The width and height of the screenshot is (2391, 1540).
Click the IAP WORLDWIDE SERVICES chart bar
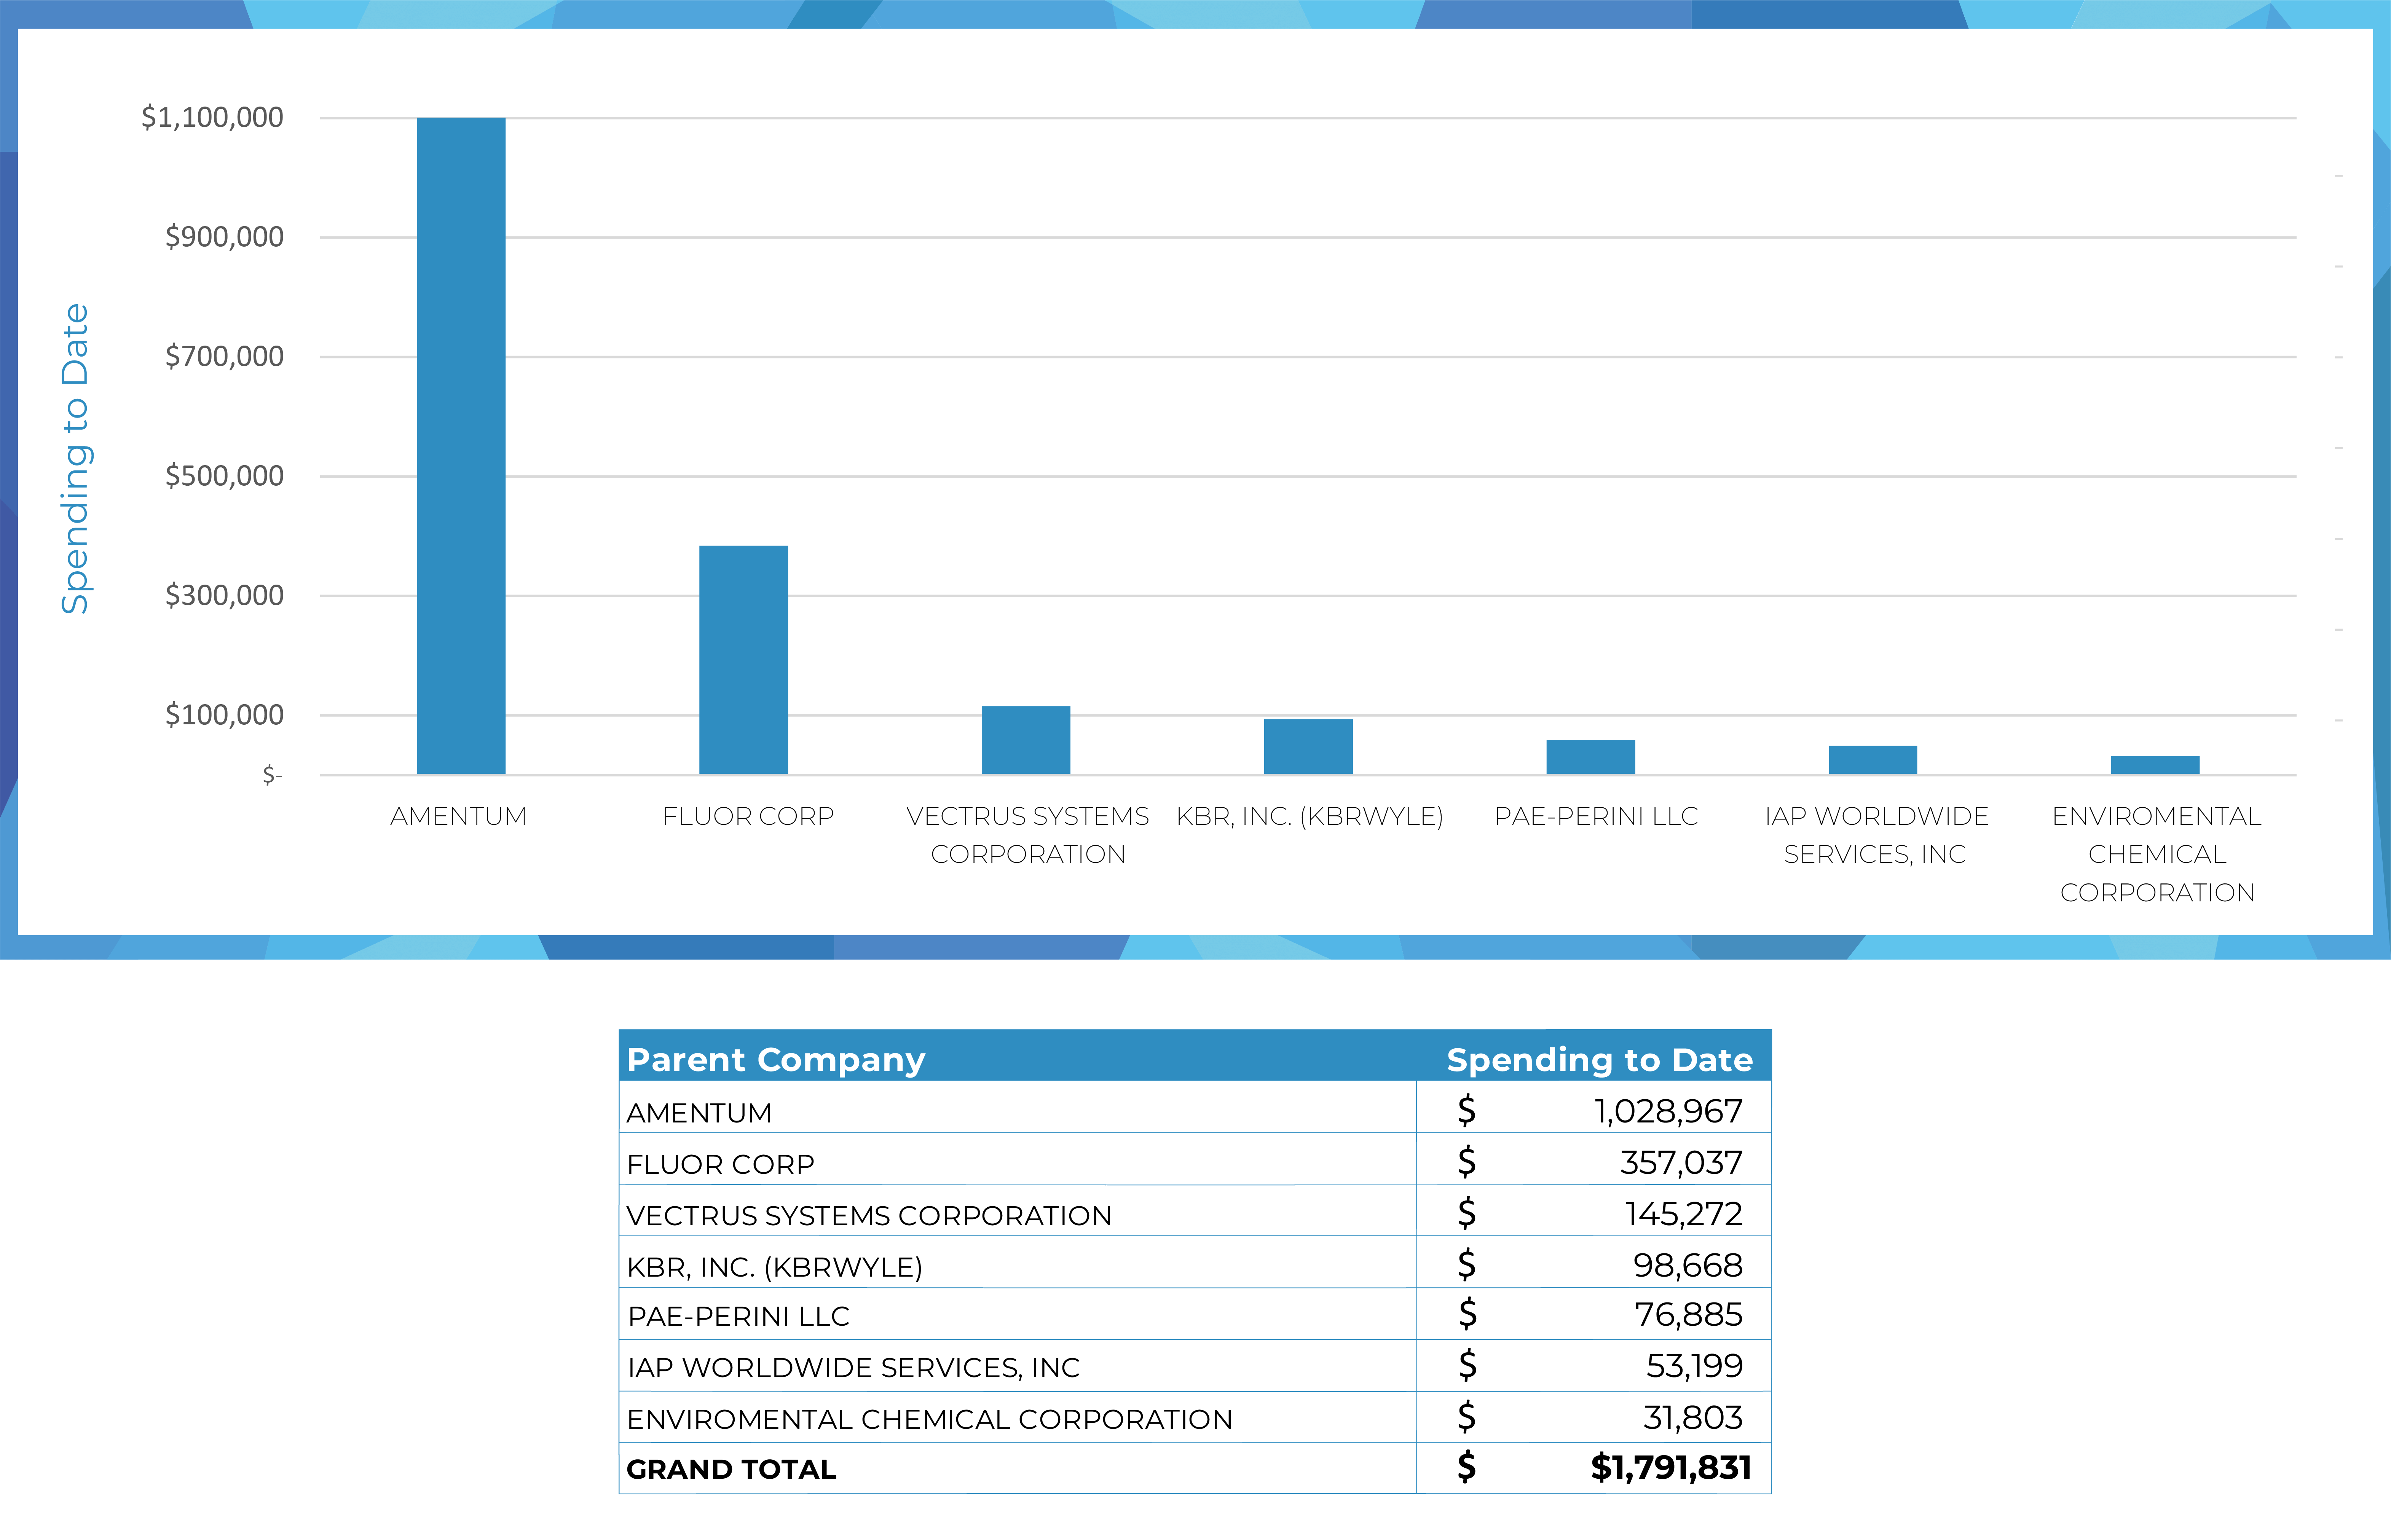[x=1873, y=760]
